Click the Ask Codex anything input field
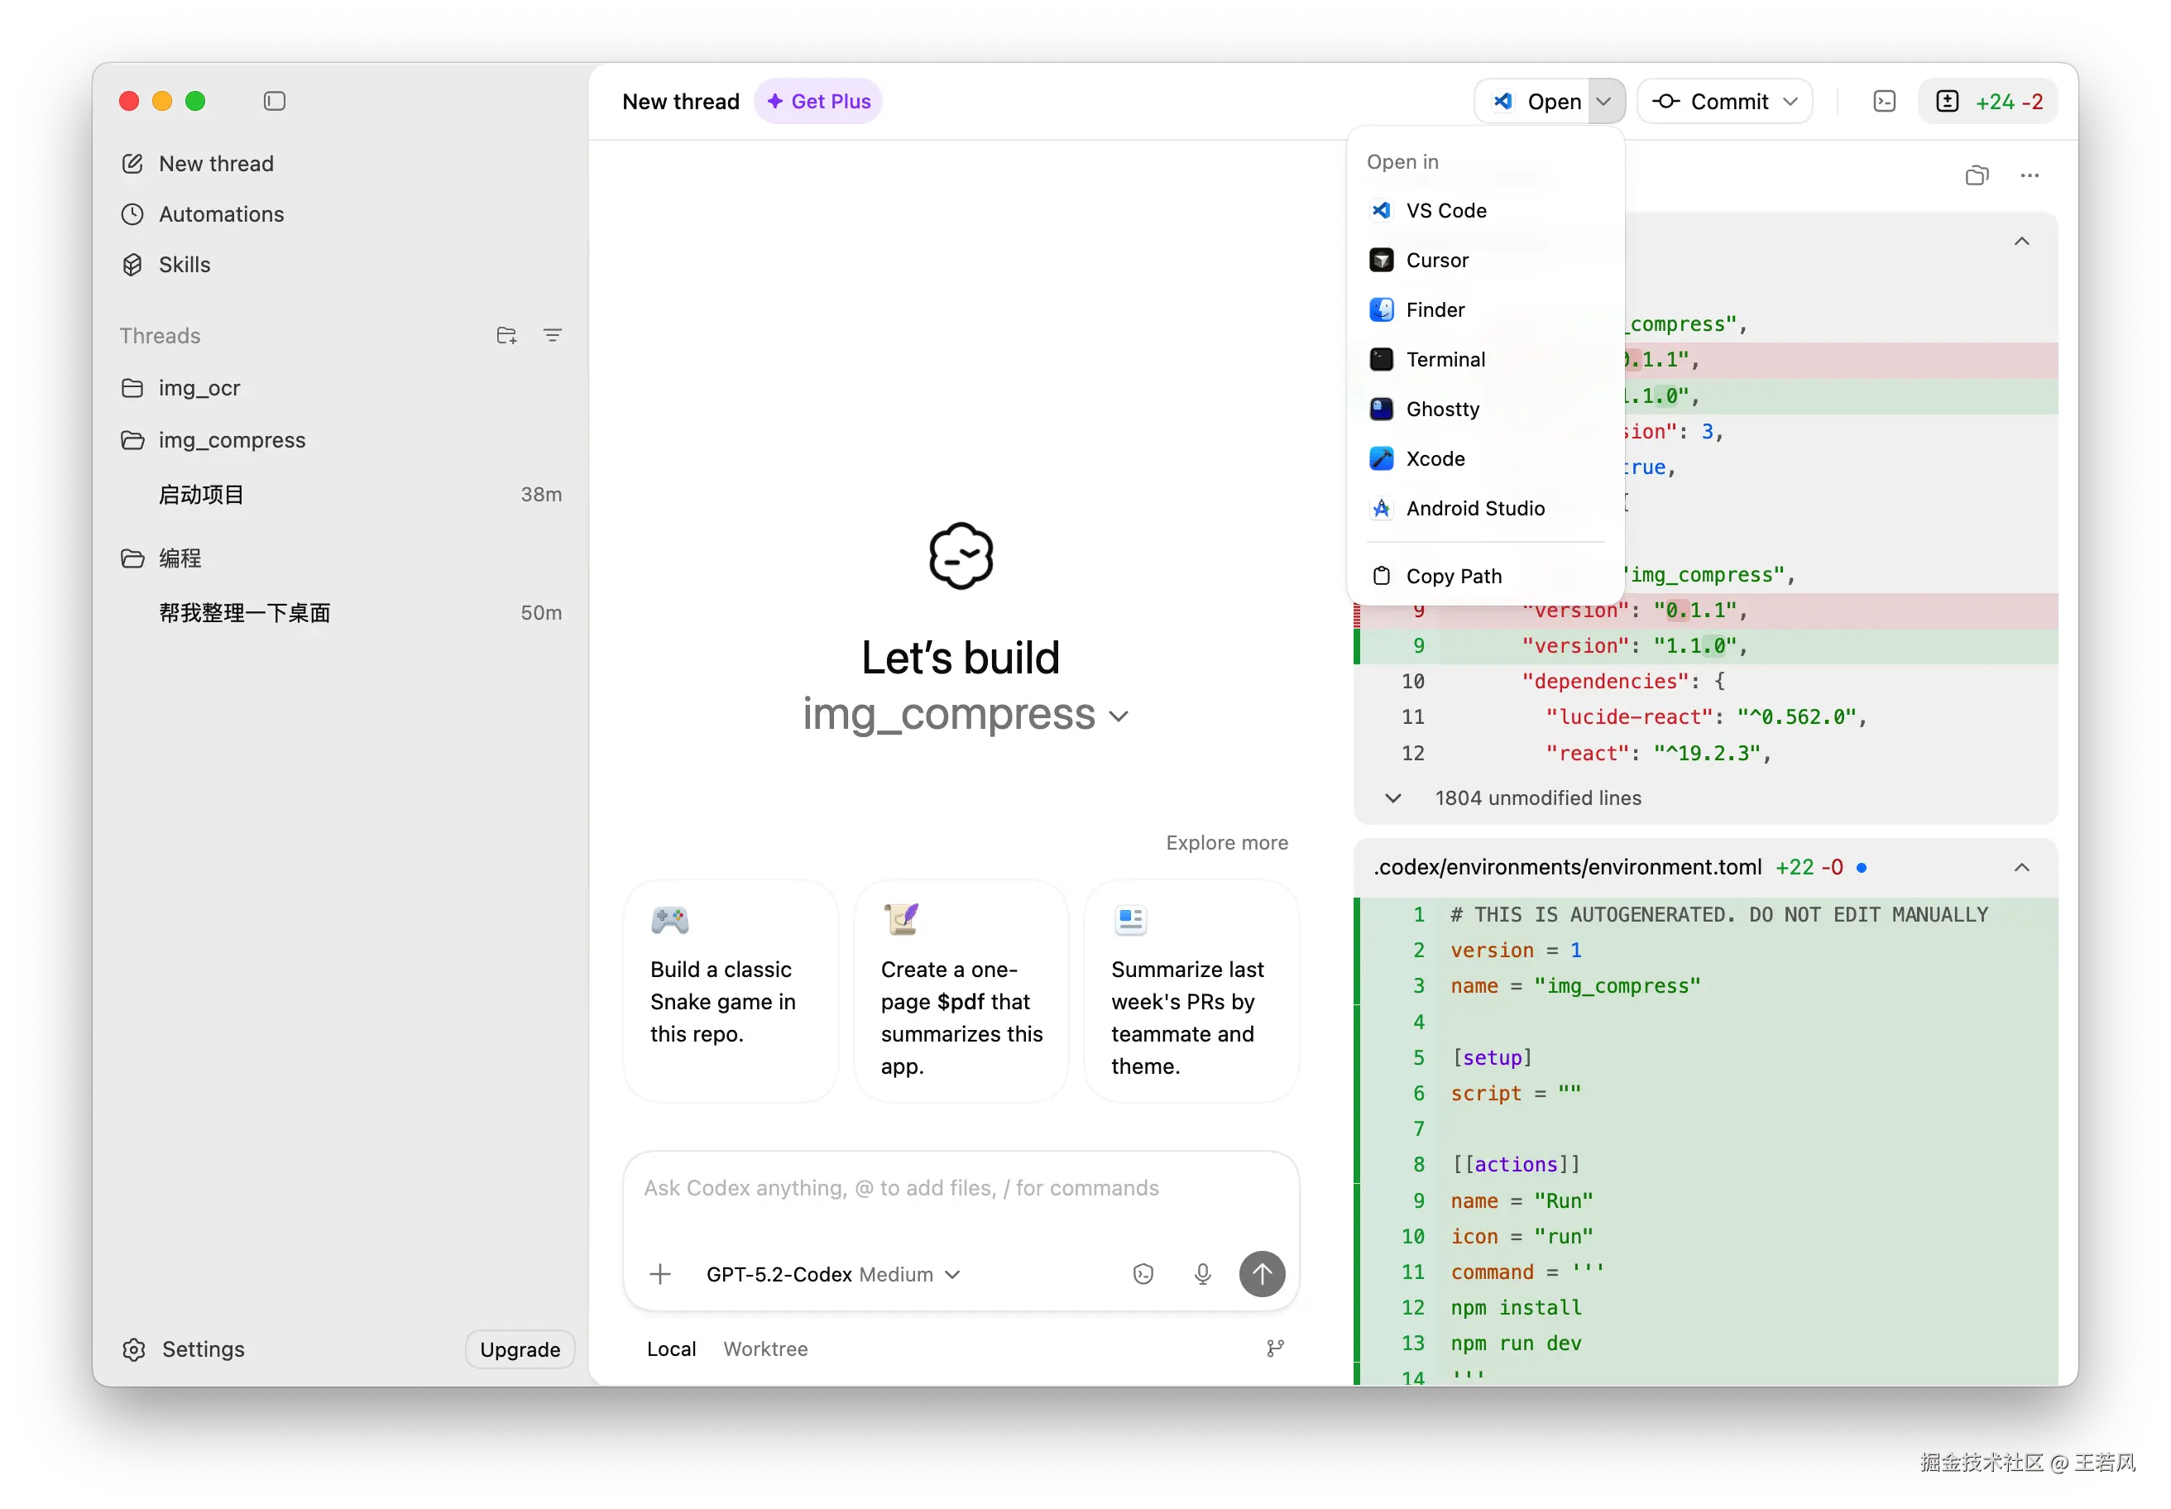 click(960, 1189)
